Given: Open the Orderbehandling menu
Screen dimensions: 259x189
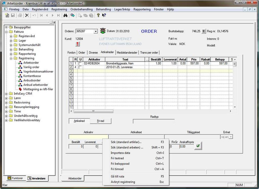Looking at the screenshot, I should click(81, 9).
